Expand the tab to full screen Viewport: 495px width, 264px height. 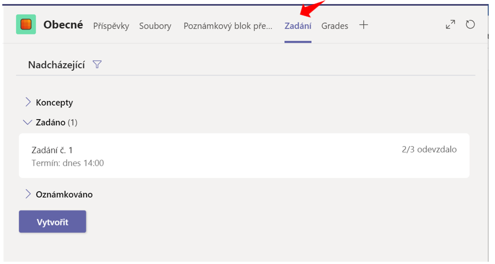[451, 25]
